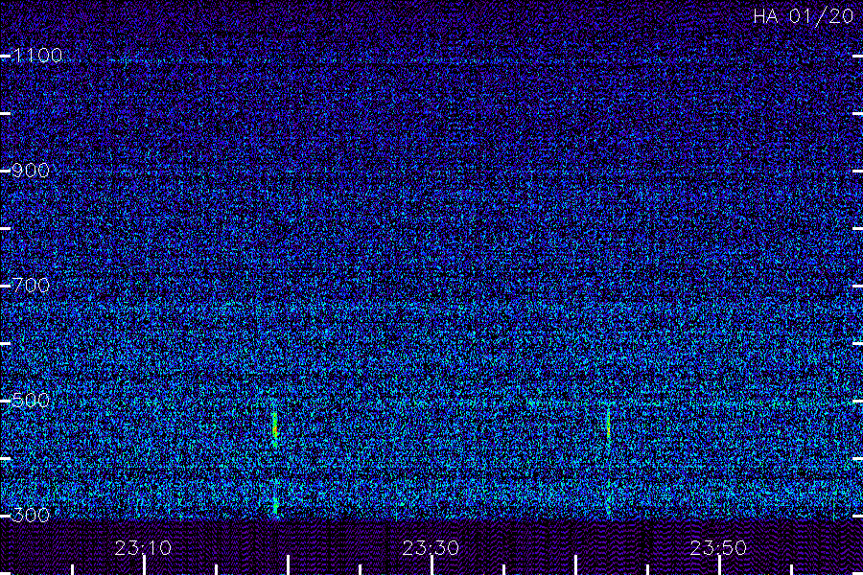Select the green signal spike near 300

pyautogui.click(x=276, y=504)
